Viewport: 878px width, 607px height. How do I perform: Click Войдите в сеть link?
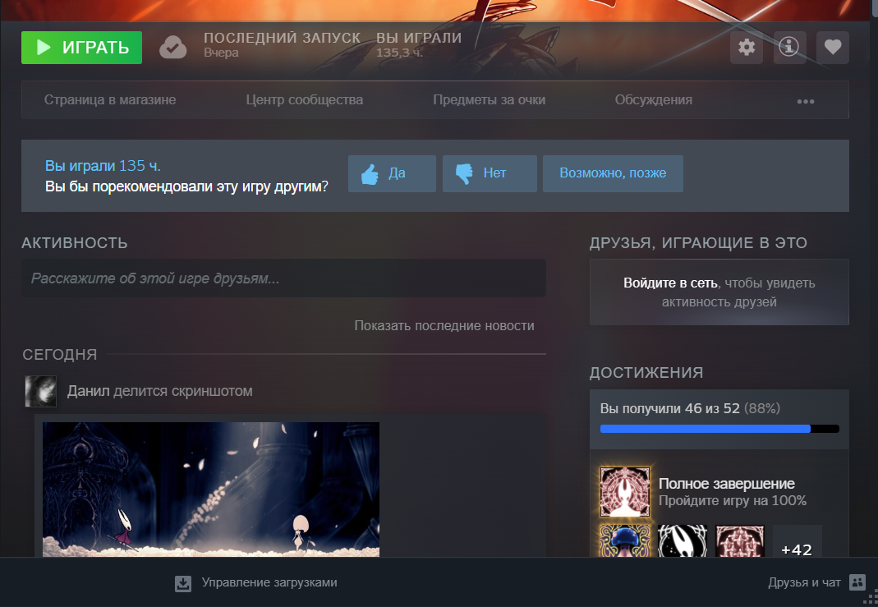point(670,283)
